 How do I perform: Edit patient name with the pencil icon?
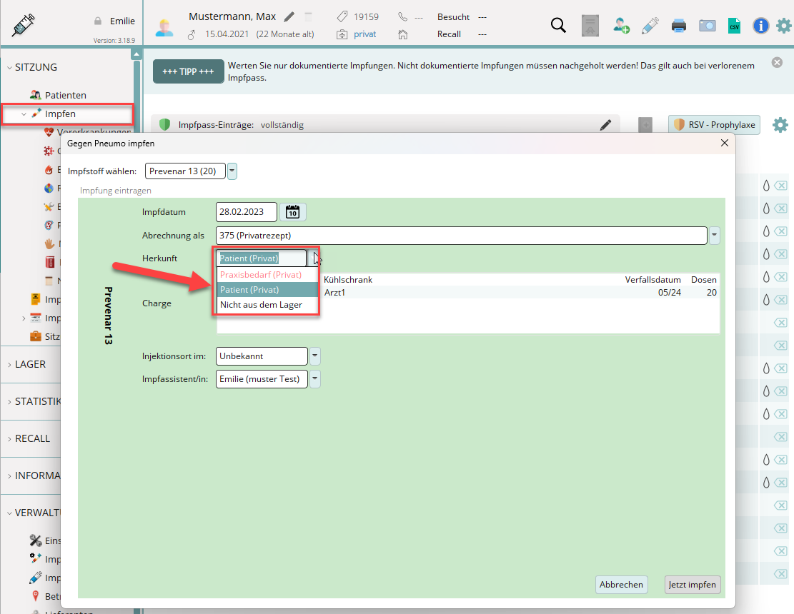coord(289,16)
